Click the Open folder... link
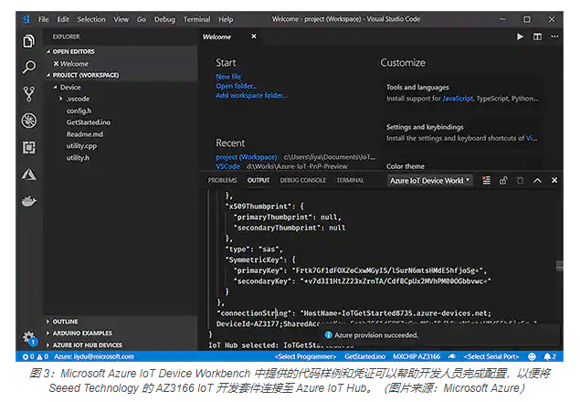 point(236,86)
